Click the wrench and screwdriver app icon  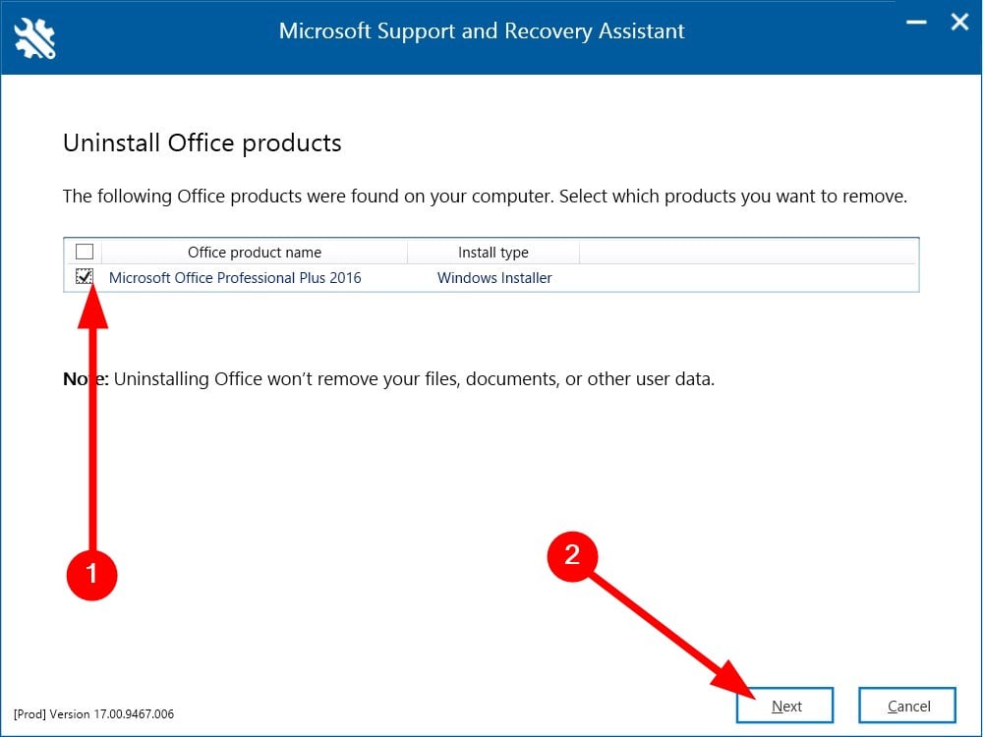pyautogui.click(x=35, y=37)
